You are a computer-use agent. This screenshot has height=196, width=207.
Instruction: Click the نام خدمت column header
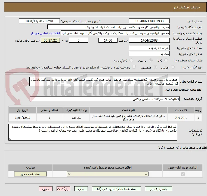(x=128, y=110)
